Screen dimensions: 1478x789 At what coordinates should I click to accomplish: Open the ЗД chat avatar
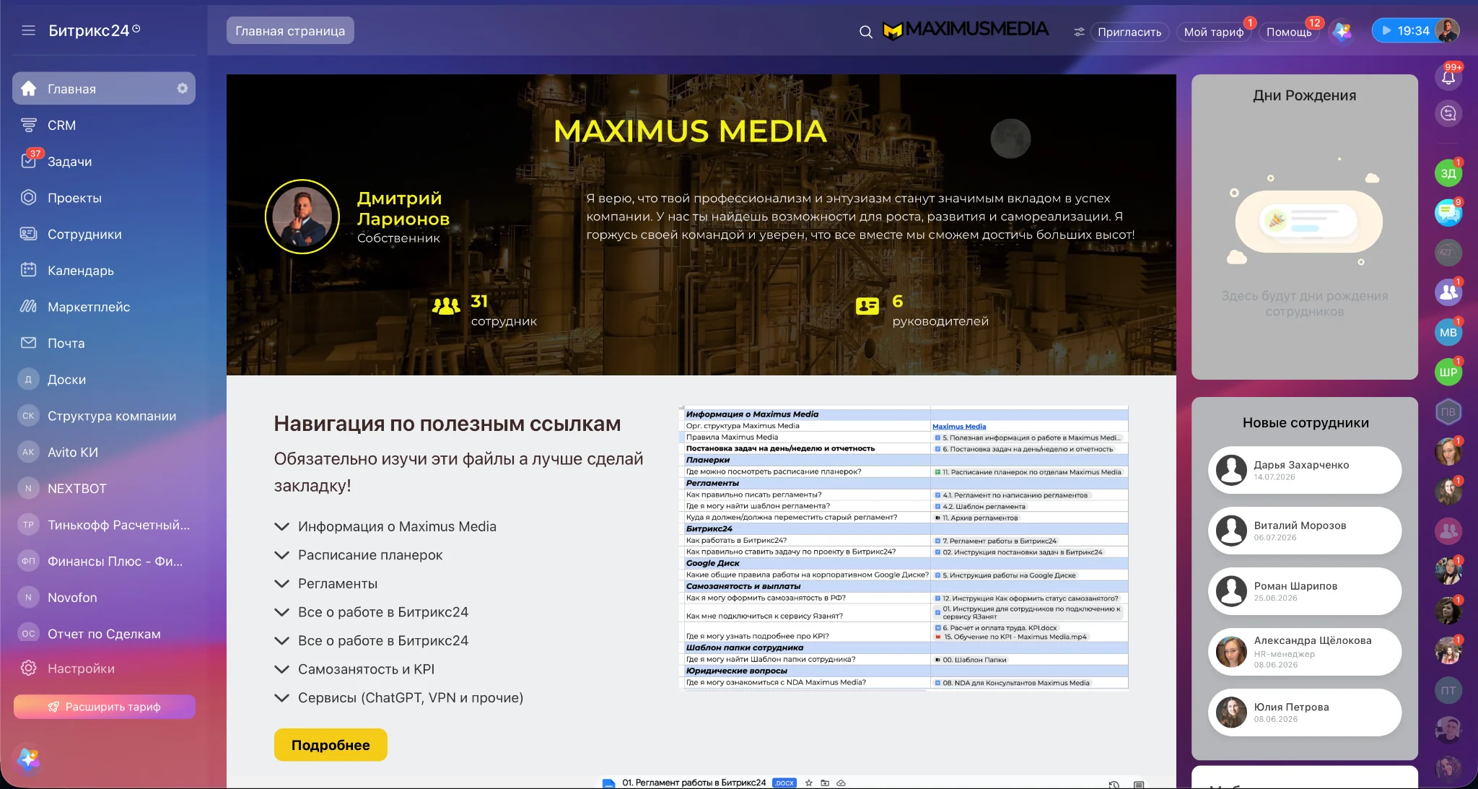tap(1448, 173)
